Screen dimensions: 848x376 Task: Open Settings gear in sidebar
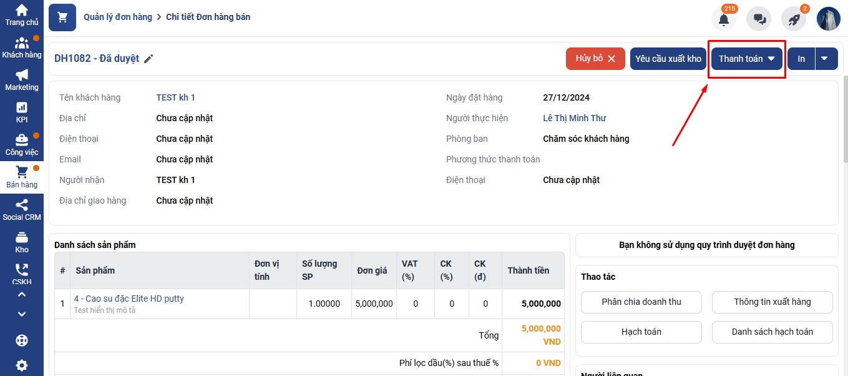22,365
